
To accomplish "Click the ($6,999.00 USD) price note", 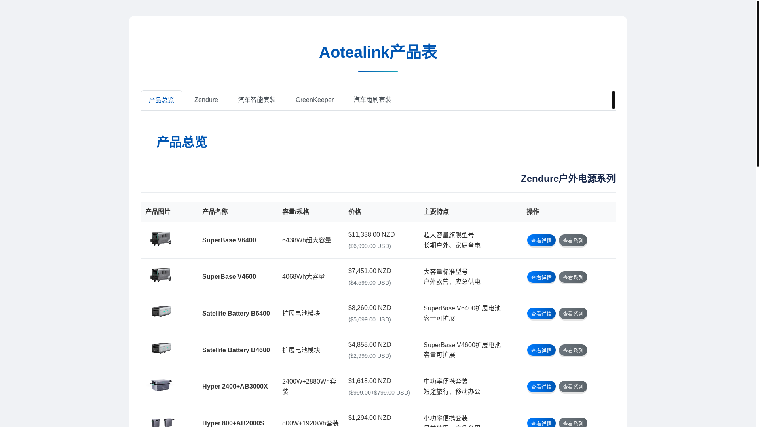I will 370,246.
